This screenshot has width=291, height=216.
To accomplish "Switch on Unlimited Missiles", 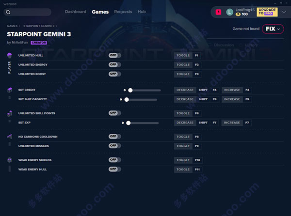I will coord(114,146).
